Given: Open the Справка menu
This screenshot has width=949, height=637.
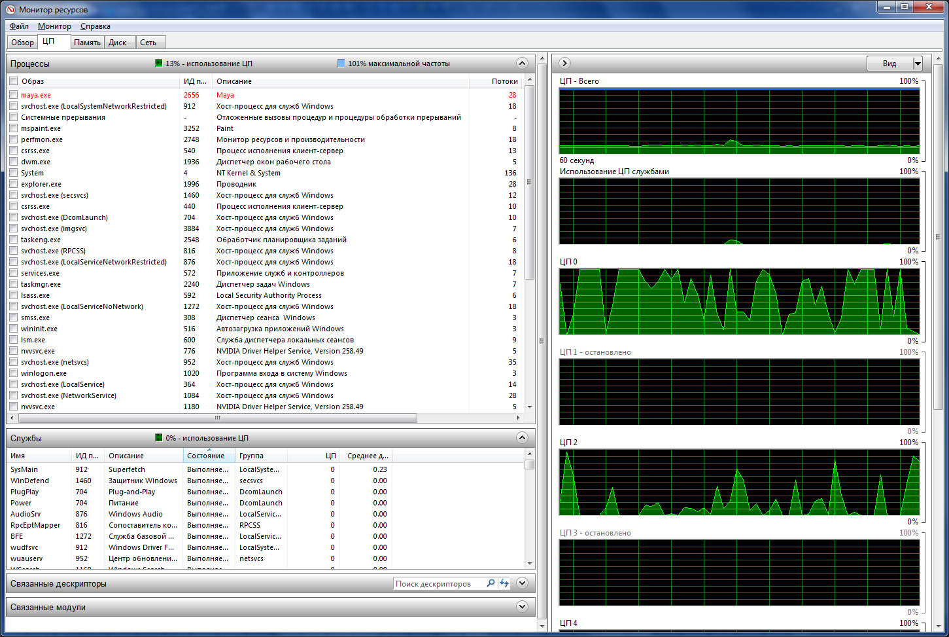Looking at the screenshot, I should pos(95,26).
